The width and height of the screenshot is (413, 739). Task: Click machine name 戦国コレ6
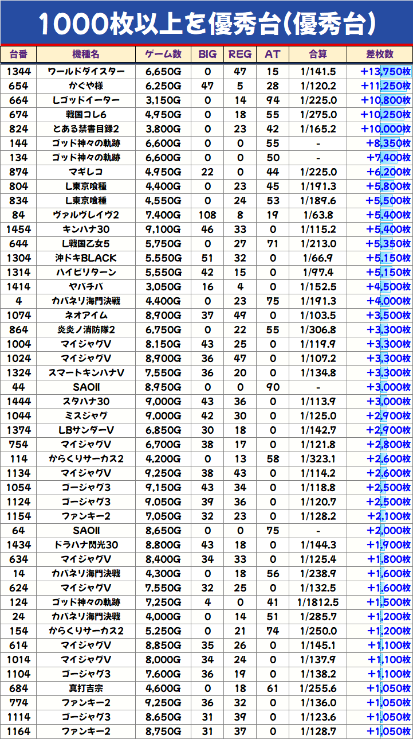[86, 115]
